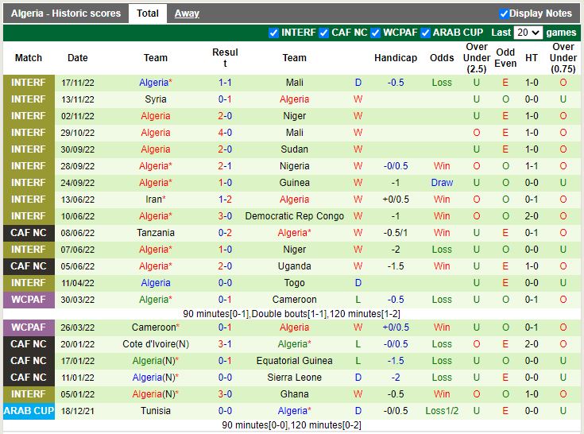Screen dimensions: 584x434
Task: Open Iran team link
Action: 154,200
